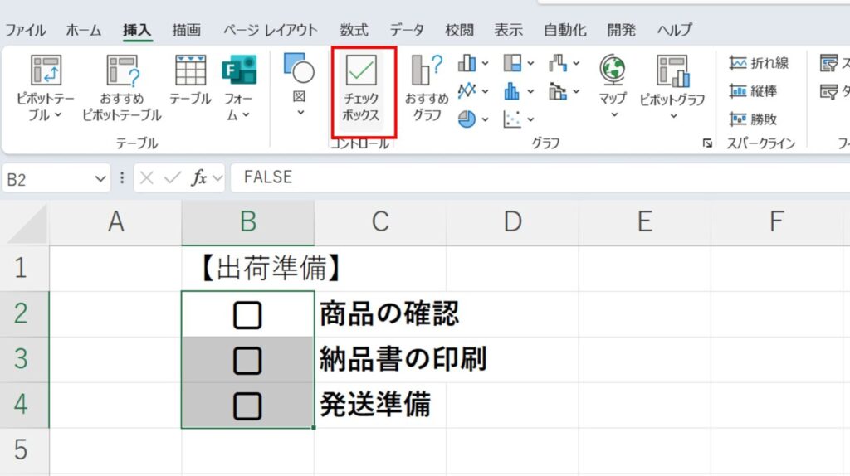
Task: Switch to the Page Layout (ページ レイアウト) tab
Action: pyautogui.click(x=271, y=30)
